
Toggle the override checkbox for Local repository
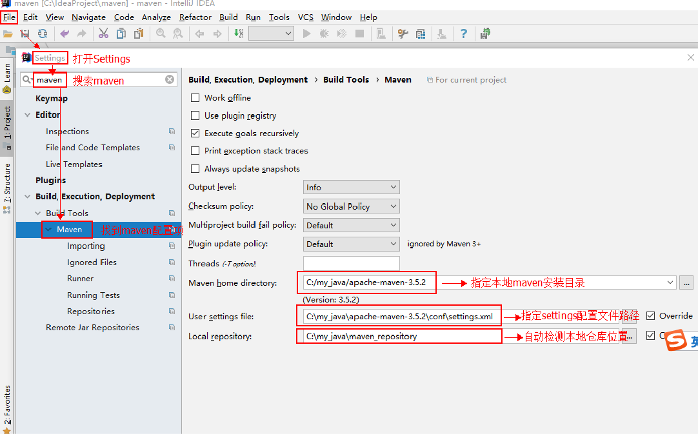pos(650,335)
